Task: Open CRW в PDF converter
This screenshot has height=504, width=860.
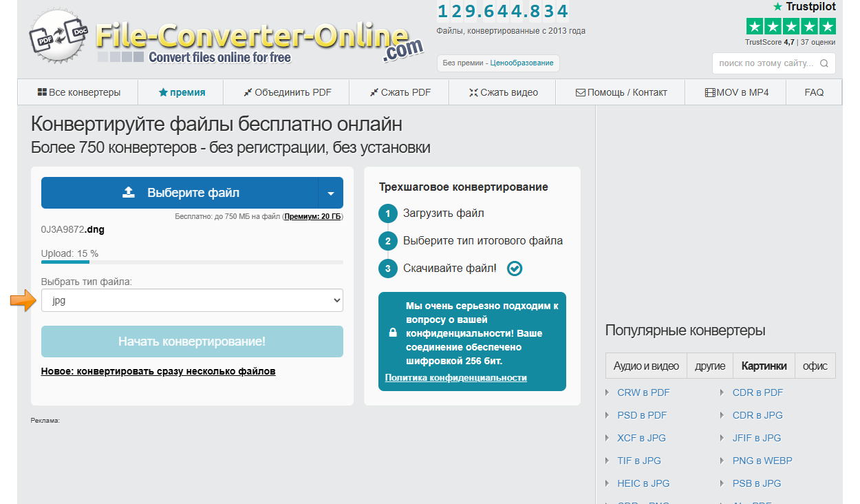Action: 643,392
